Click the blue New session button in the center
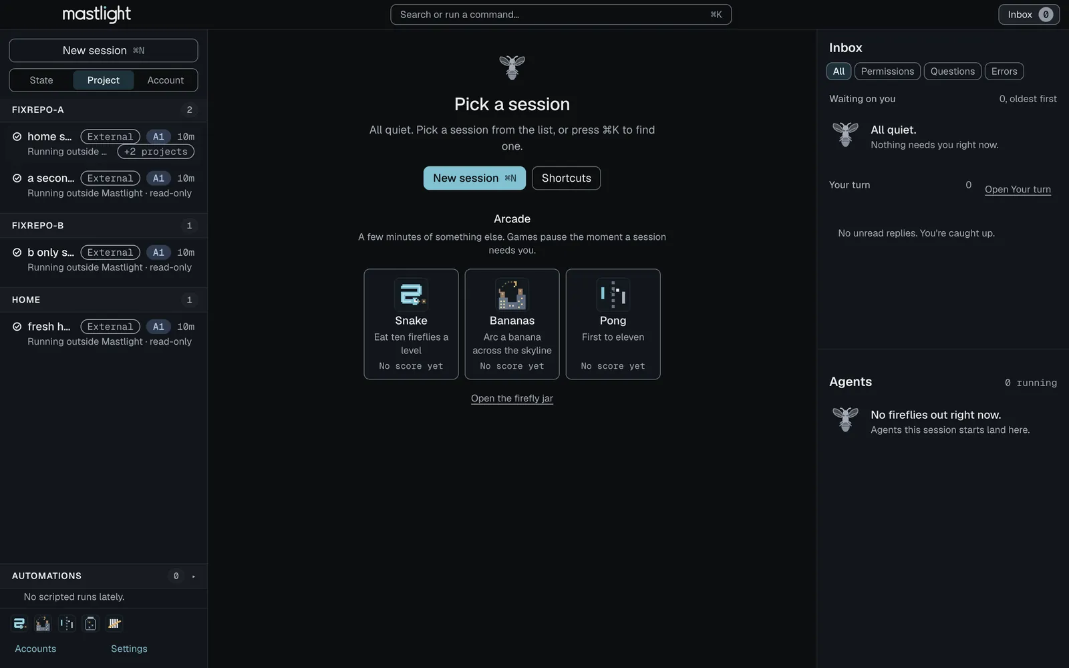 474,178
